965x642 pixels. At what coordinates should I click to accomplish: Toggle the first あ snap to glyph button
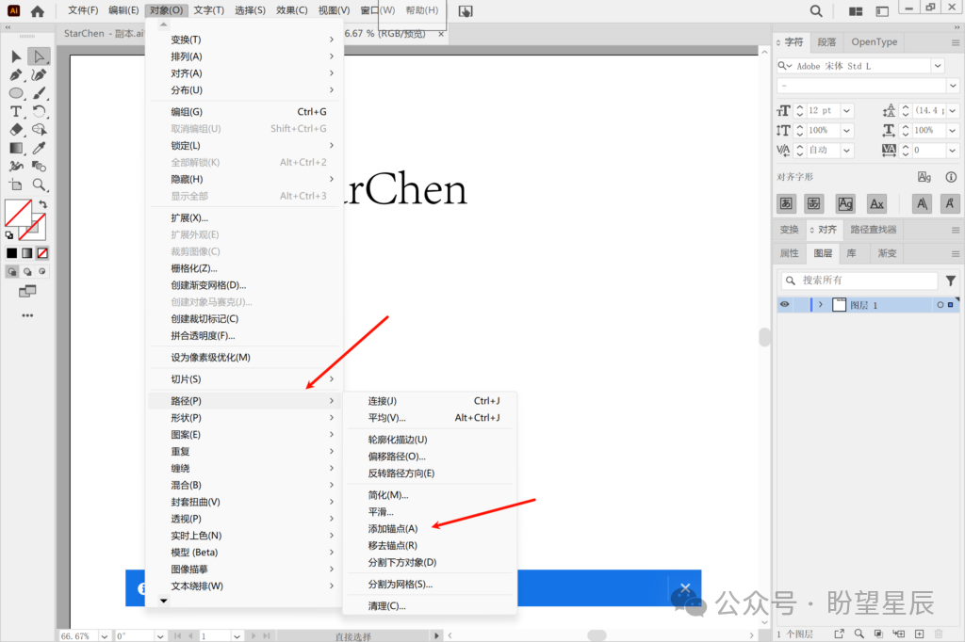[x=786, y=203]
